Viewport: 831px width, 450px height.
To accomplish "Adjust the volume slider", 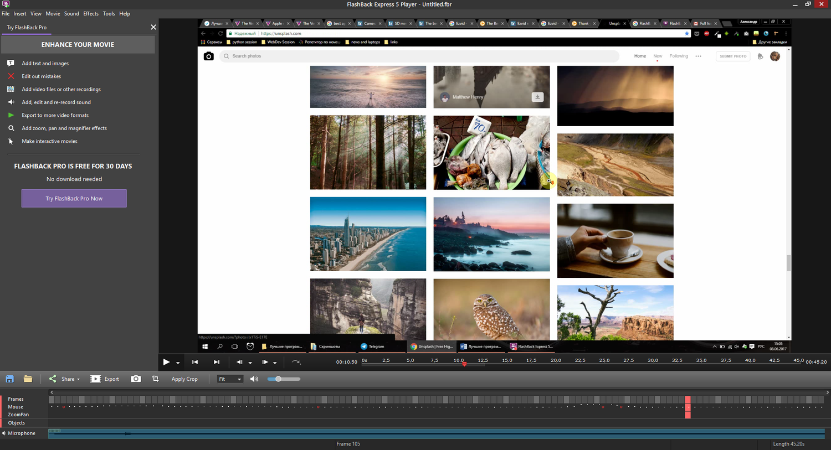I will 279,379.
